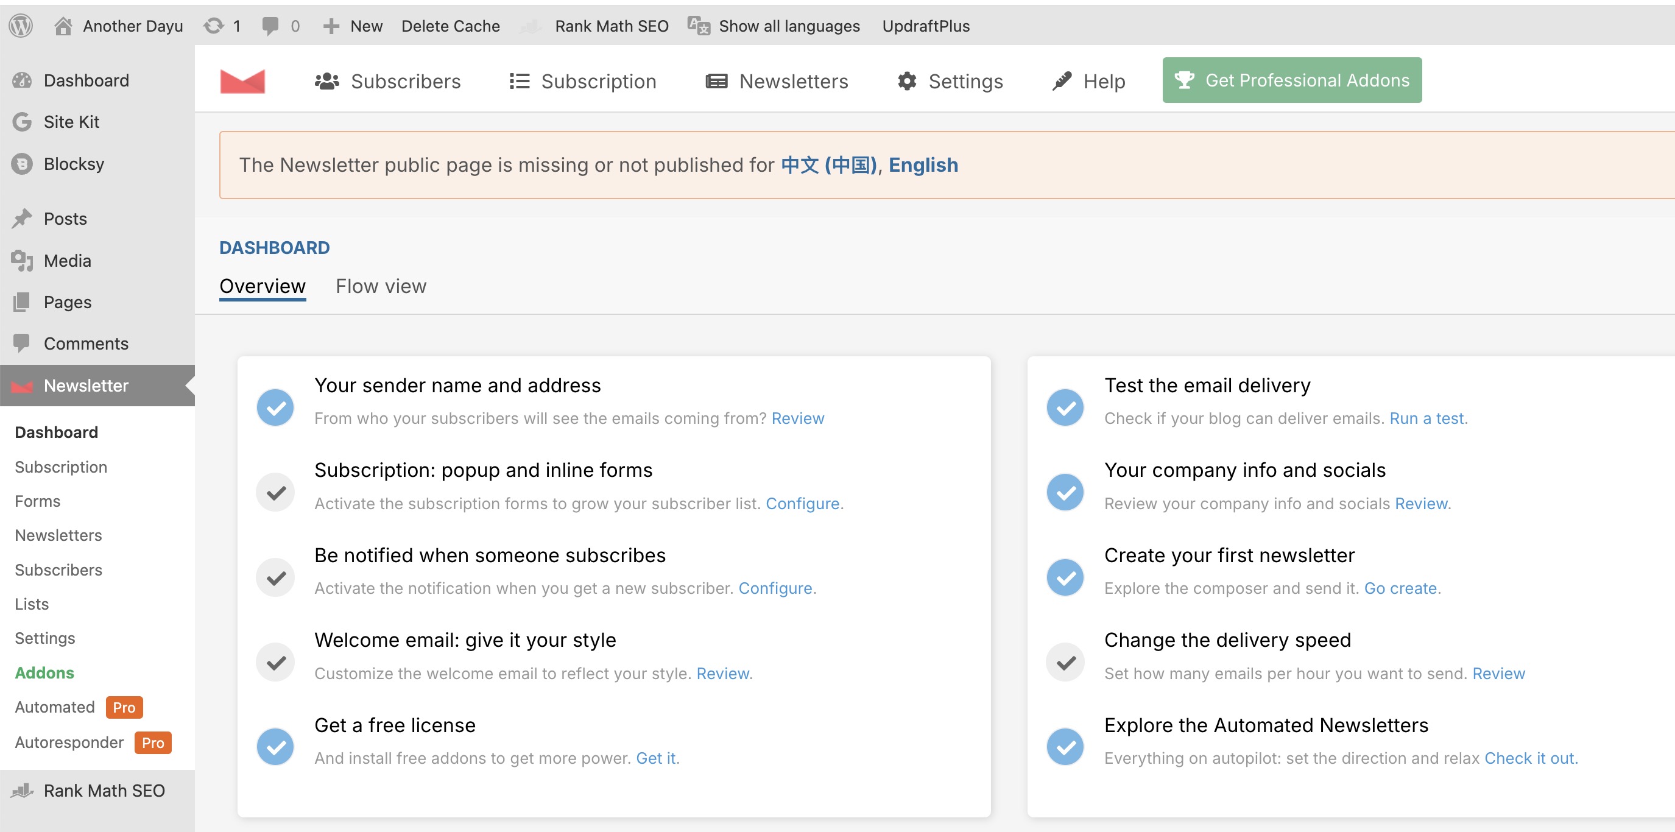Image resolution: width=1675 pixels, height=832 pixels.
Task: Click the Dashboard gauge icon in sidebar
Action: [x=22, y=80]
